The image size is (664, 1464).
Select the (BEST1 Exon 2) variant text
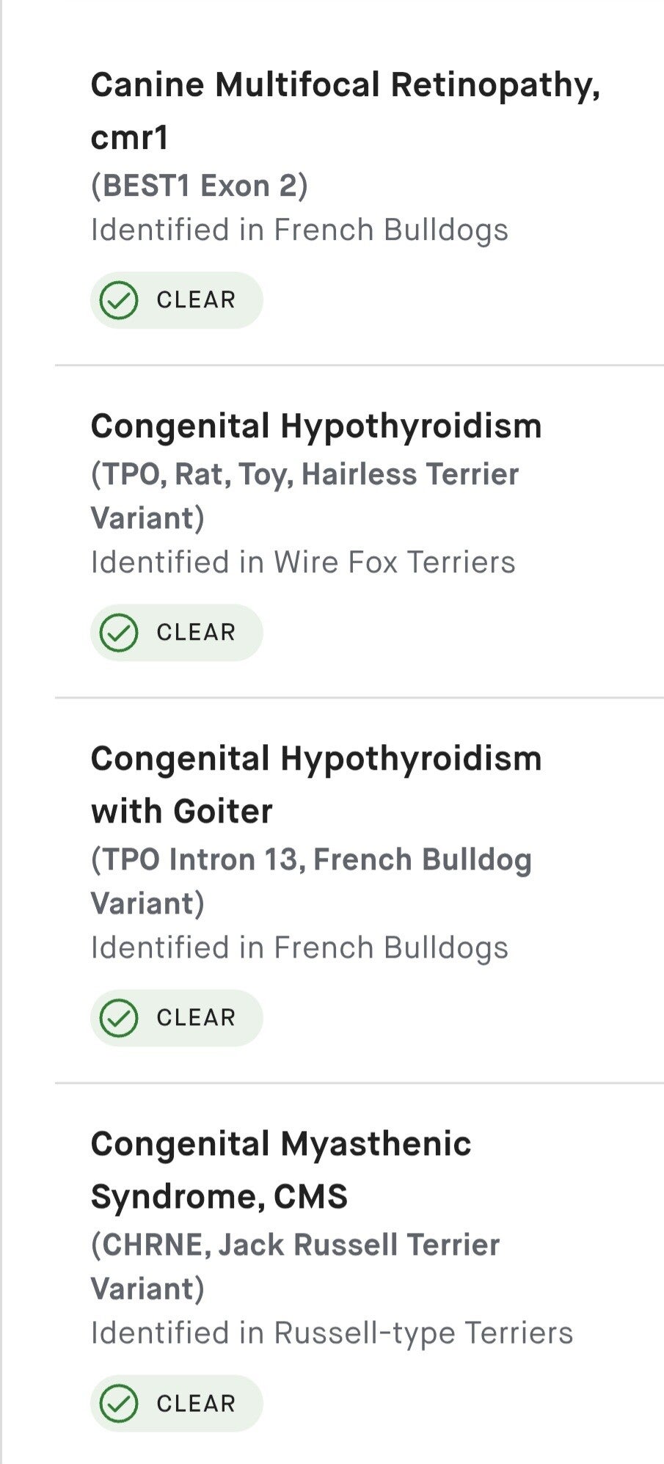click(x=200, y=186)
